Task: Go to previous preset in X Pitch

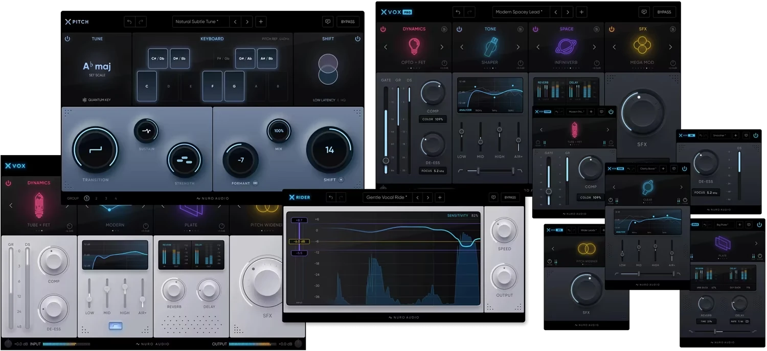Action: [x=235, y=21]
